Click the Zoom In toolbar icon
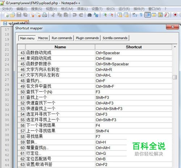Image resolution: width=181 pixels, height=168 pixels. pyautogui.click(x=105, y=15)
